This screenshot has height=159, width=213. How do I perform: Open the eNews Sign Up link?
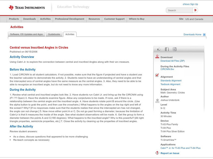(190, 4)
